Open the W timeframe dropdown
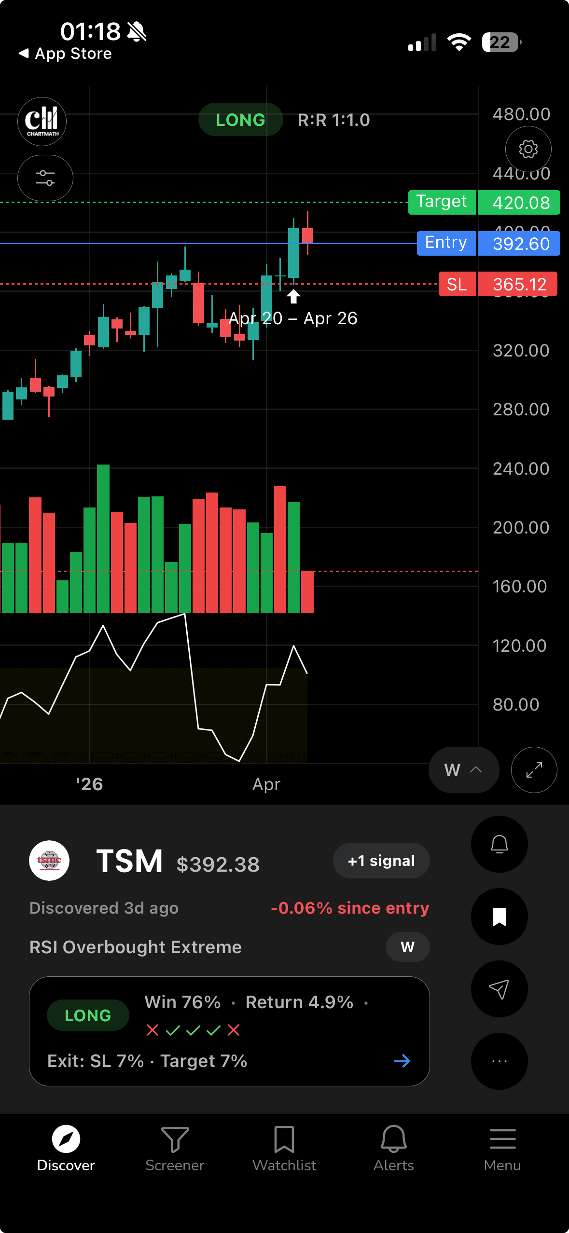569x1233 pixels. pos(463,770)
